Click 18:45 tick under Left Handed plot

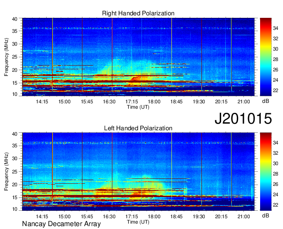point(176,216)
